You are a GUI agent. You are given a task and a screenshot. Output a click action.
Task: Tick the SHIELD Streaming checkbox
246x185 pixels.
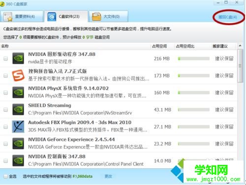pyautogui.click(x=6, y=109)
